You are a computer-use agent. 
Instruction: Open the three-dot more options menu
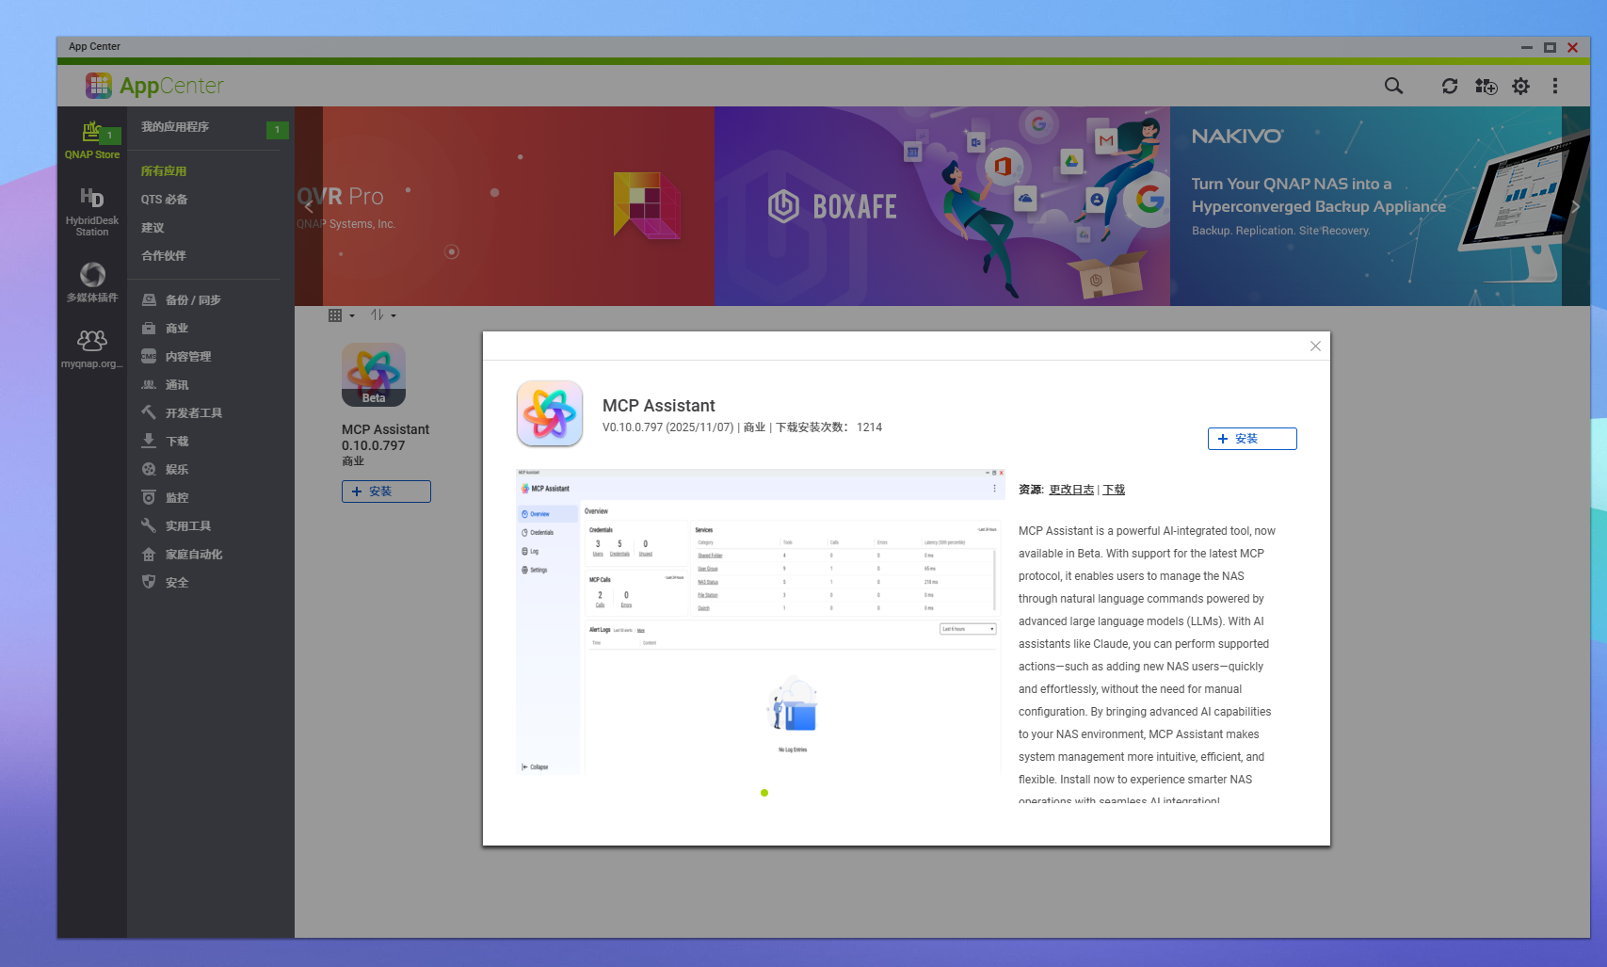pyautogui.click(x=1554, y=86)
